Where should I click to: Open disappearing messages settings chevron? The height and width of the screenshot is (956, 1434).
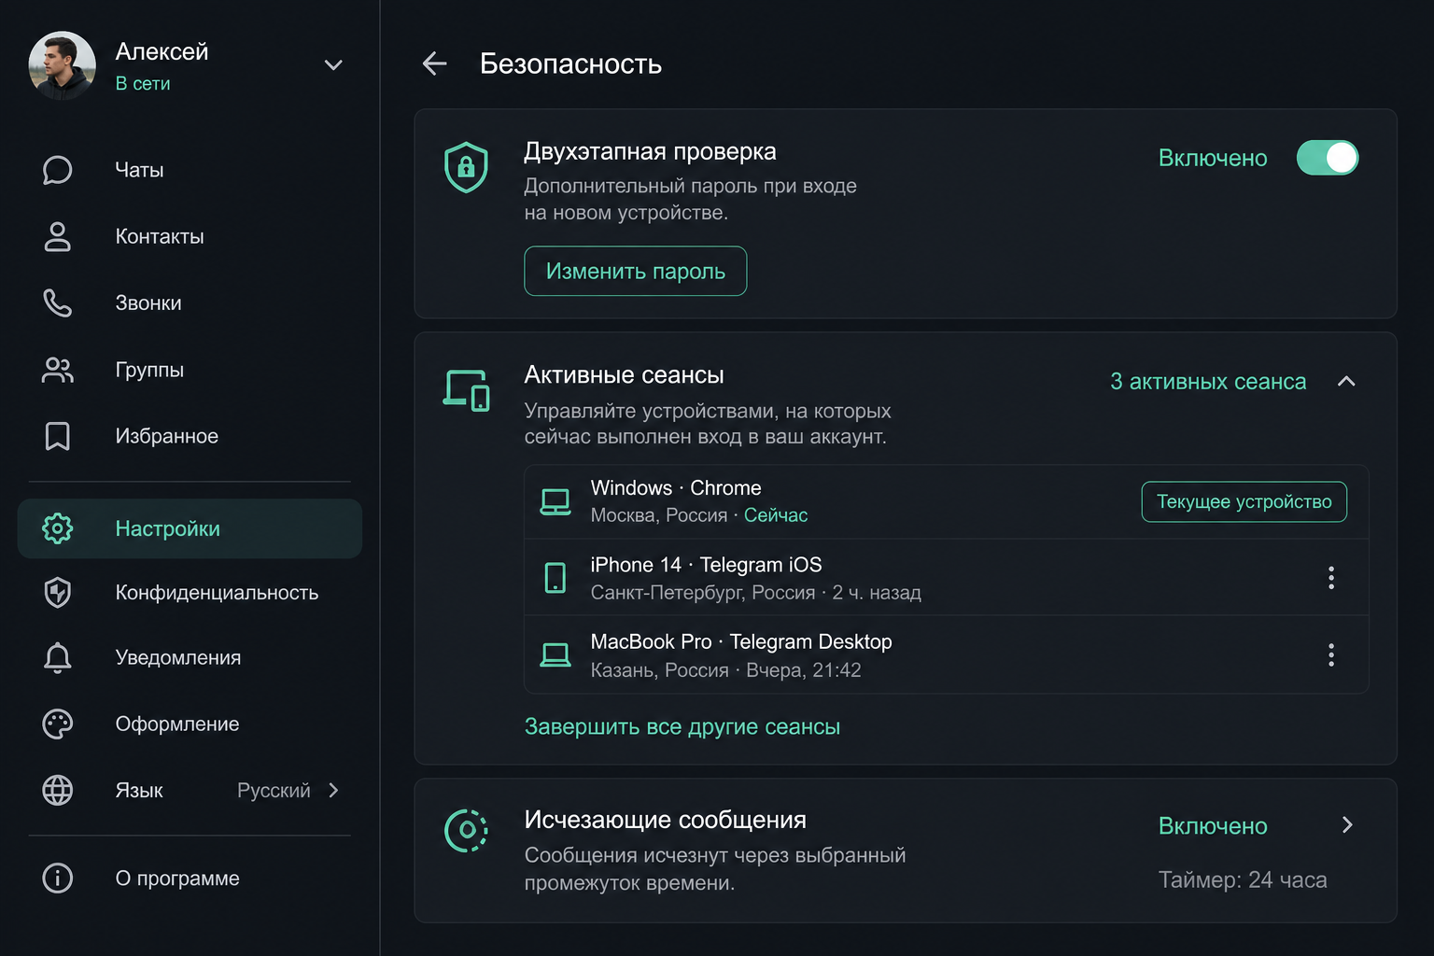coord(1347,825)
